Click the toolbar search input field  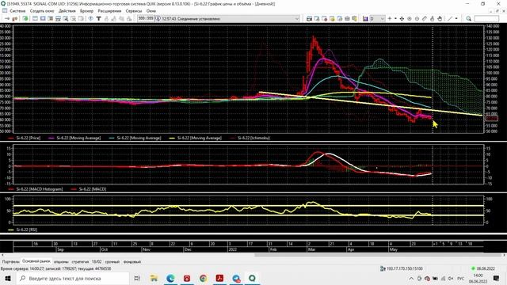(486, 19)
